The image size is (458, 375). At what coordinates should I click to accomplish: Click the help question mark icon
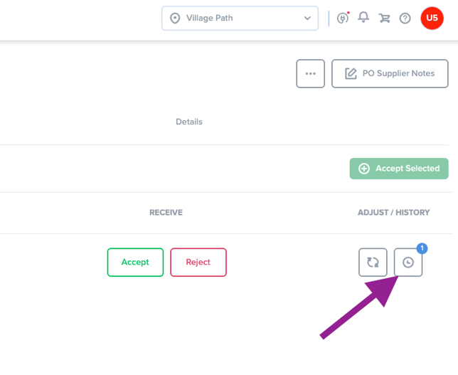click(405, 19)
